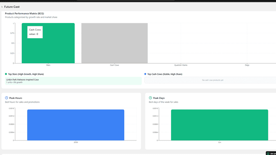This screenshot has width=276, height=155.
Task: Click the green Stars bar in BCG chart
Action: (48, 43)
